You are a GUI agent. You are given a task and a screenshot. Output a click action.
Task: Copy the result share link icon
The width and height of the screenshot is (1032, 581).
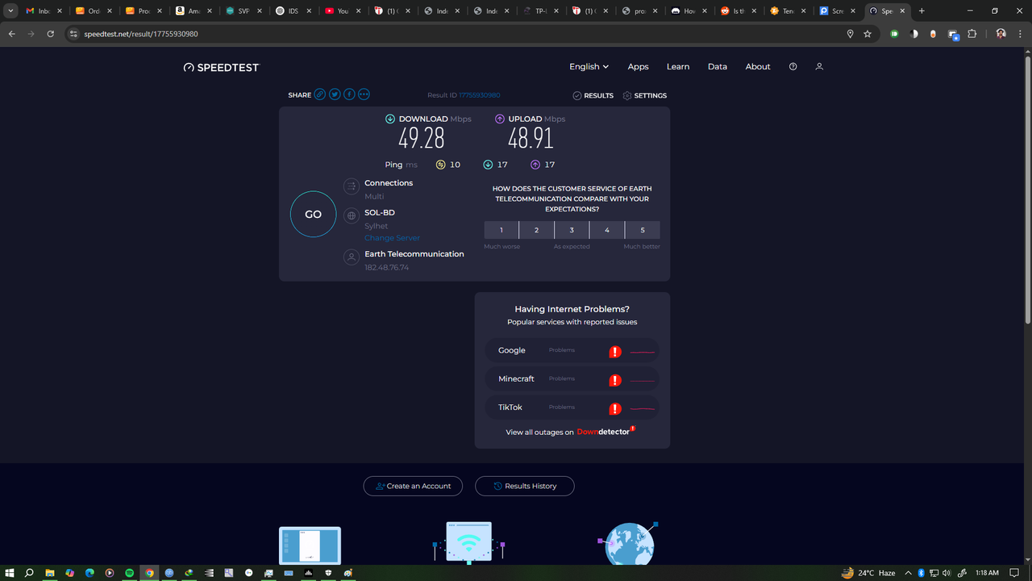[320, 94]
